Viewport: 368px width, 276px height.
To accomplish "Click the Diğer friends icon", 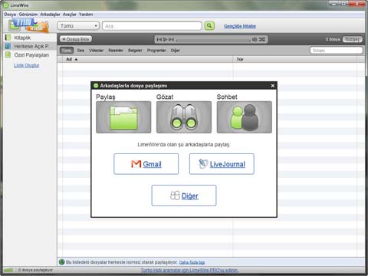I will [175, 195].
